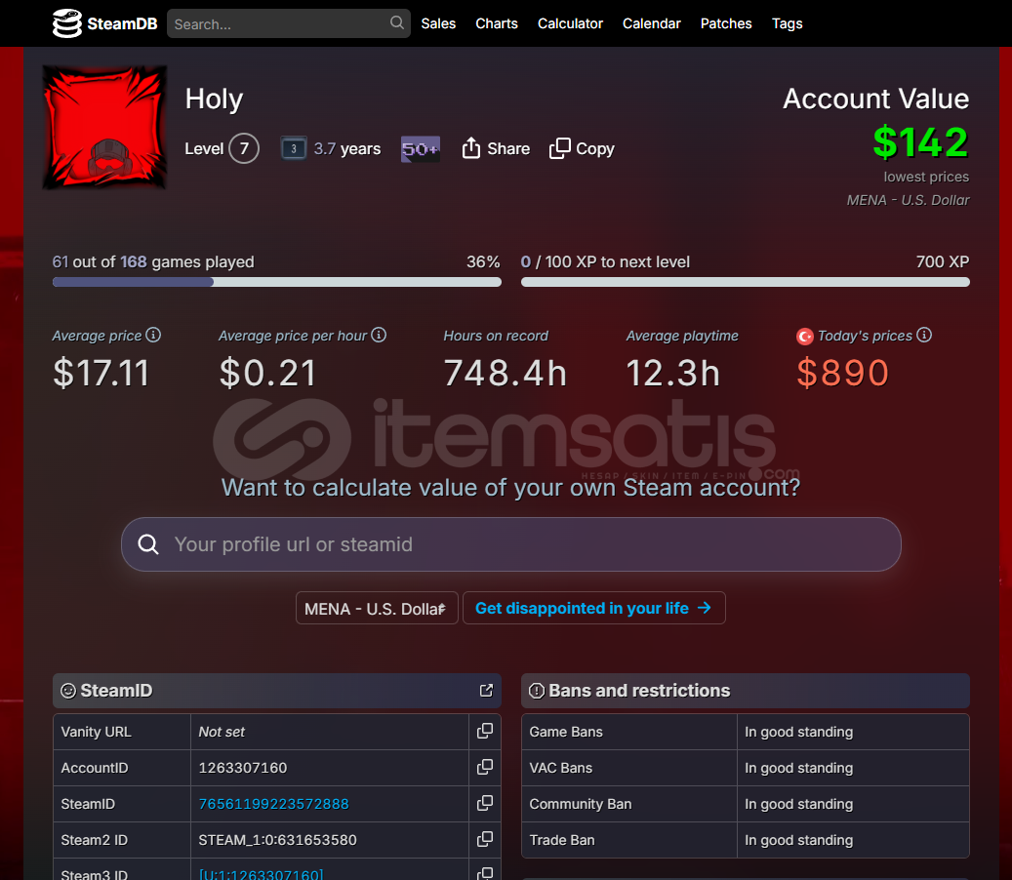Image resolution: width=1012 pixels, height=880 pixels.
Task: Open the info icon beside Today's prices
Action: [x=924, y=335]
